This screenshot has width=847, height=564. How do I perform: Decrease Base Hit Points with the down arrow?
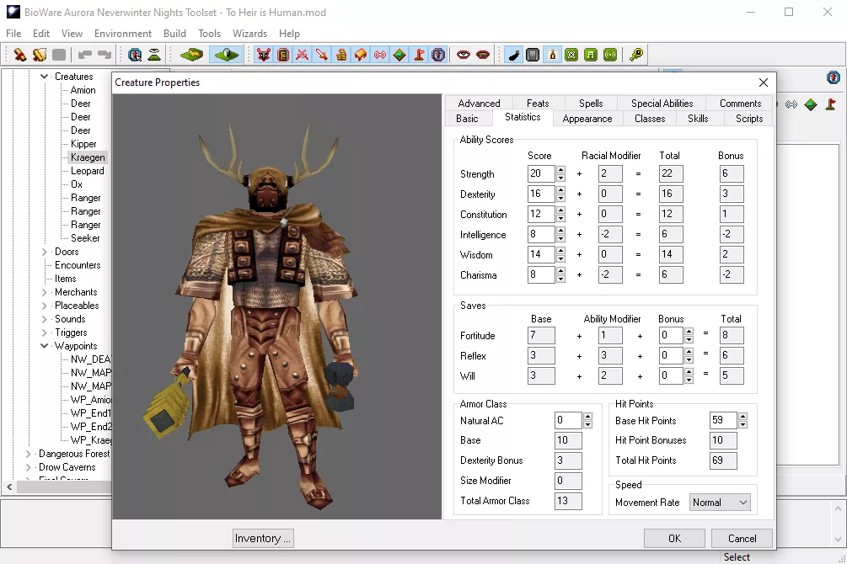pos(742,424)
